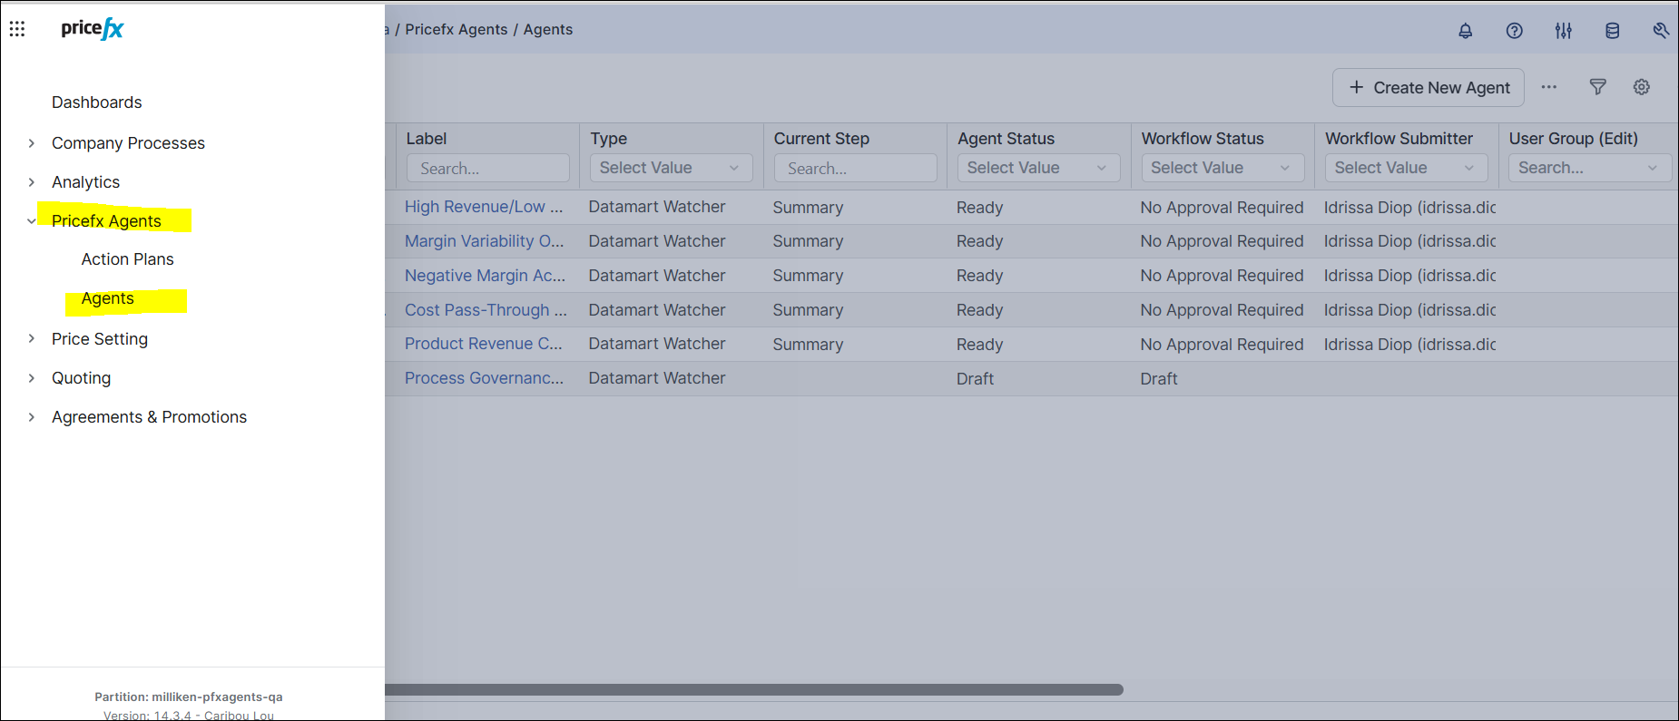The height and width of the screenshot is (721, 1679).
Task: Open the Workflow Status filter dropdown
Action: pos(1222,168)
